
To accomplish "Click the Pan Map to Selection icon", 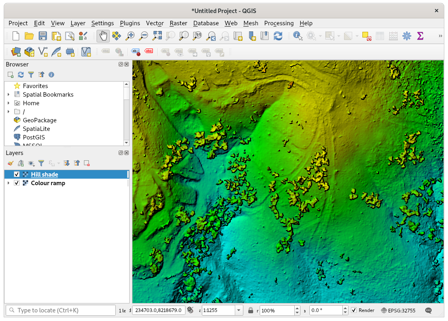I will pyautogui.click(x=116, y=36).
